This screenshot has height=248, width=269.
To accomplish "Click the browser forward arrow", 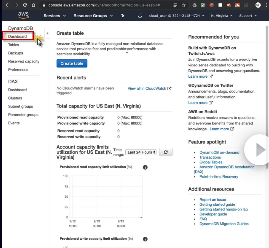I will click(16, 5).
